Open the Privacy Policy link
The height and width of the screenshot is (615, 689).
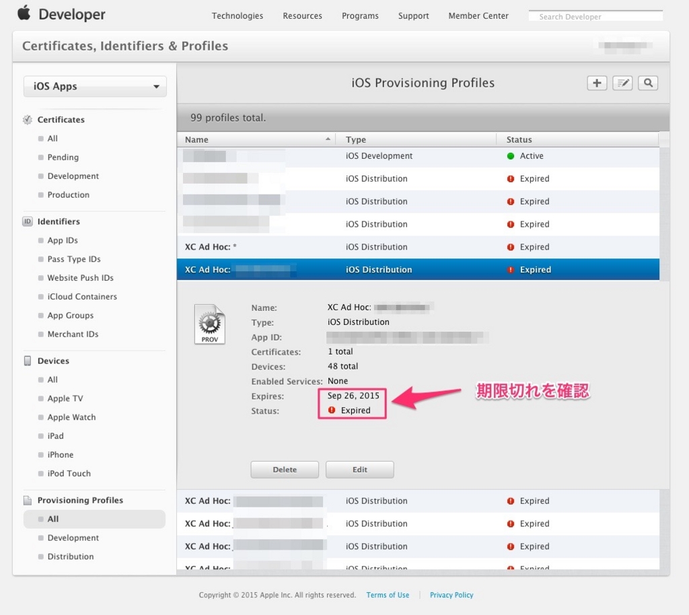(x=451, y=595)
